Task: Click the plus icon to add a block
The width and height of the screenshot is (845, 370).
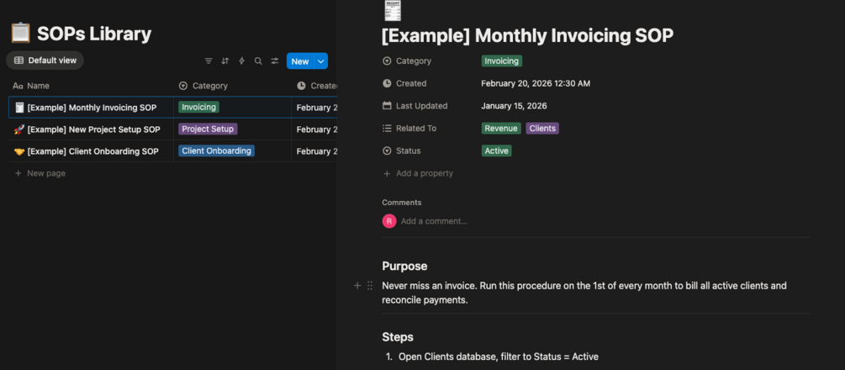Action: coord(357,286)
